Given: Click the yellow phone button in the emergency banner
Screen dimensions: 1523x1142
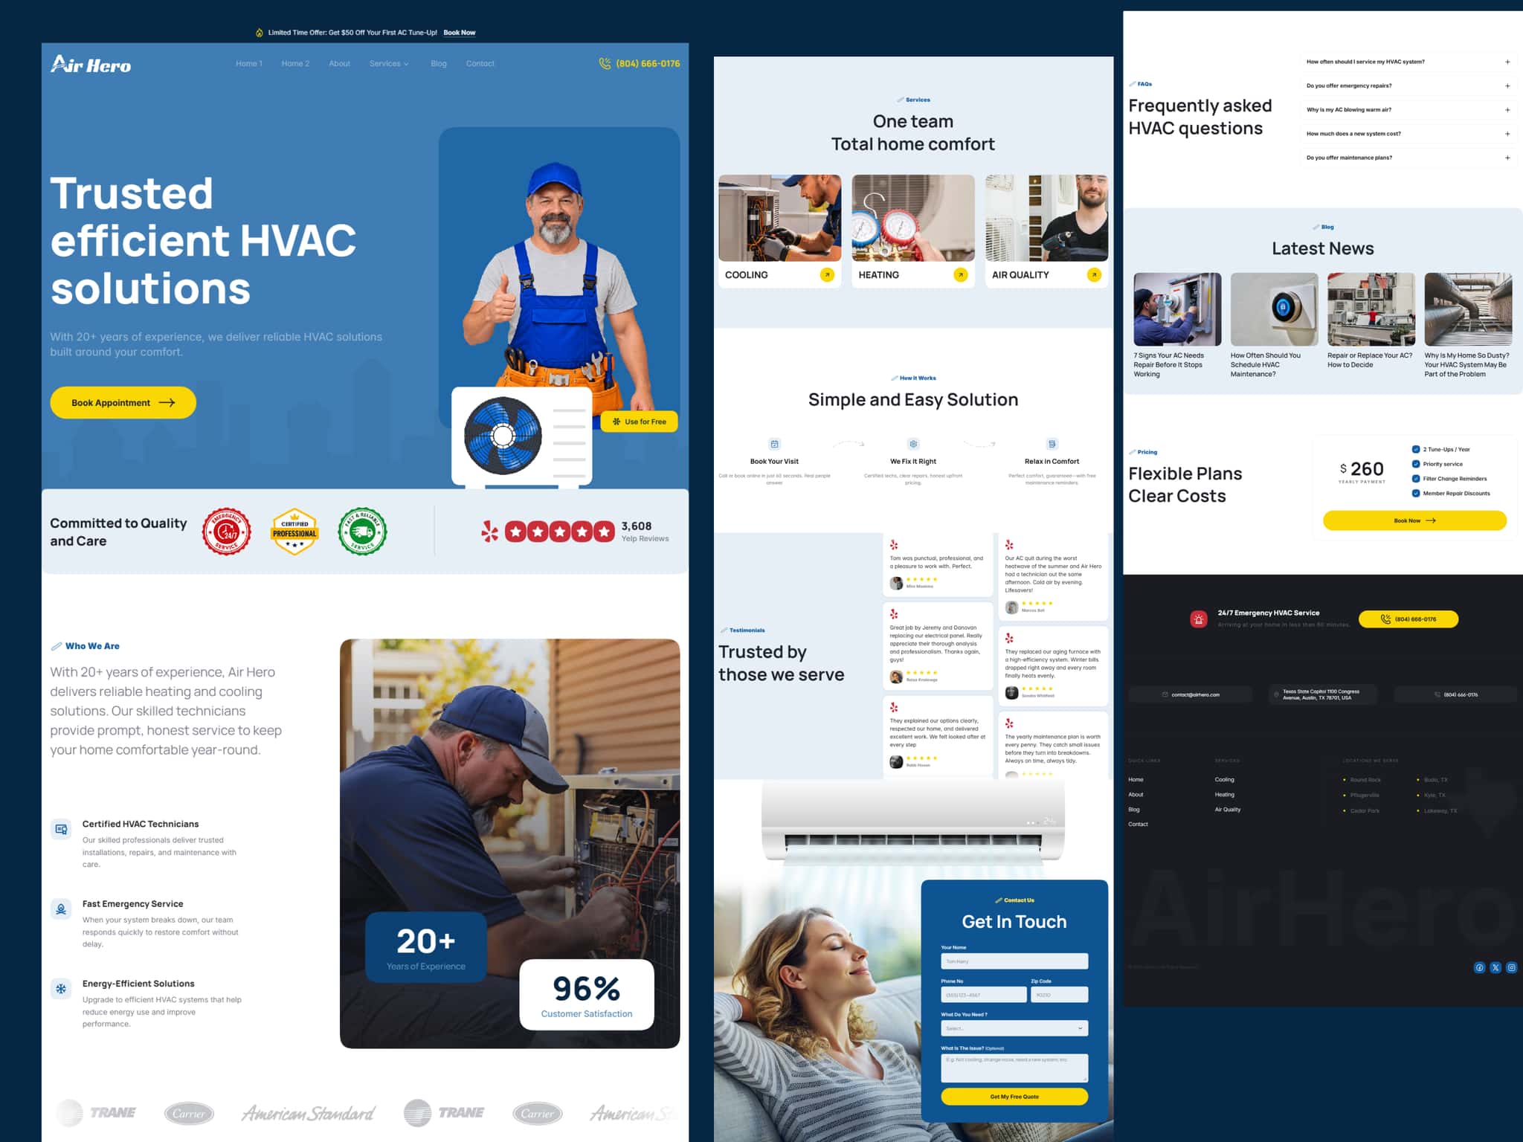Looking at the screenshot, I should coord(1408,619).
